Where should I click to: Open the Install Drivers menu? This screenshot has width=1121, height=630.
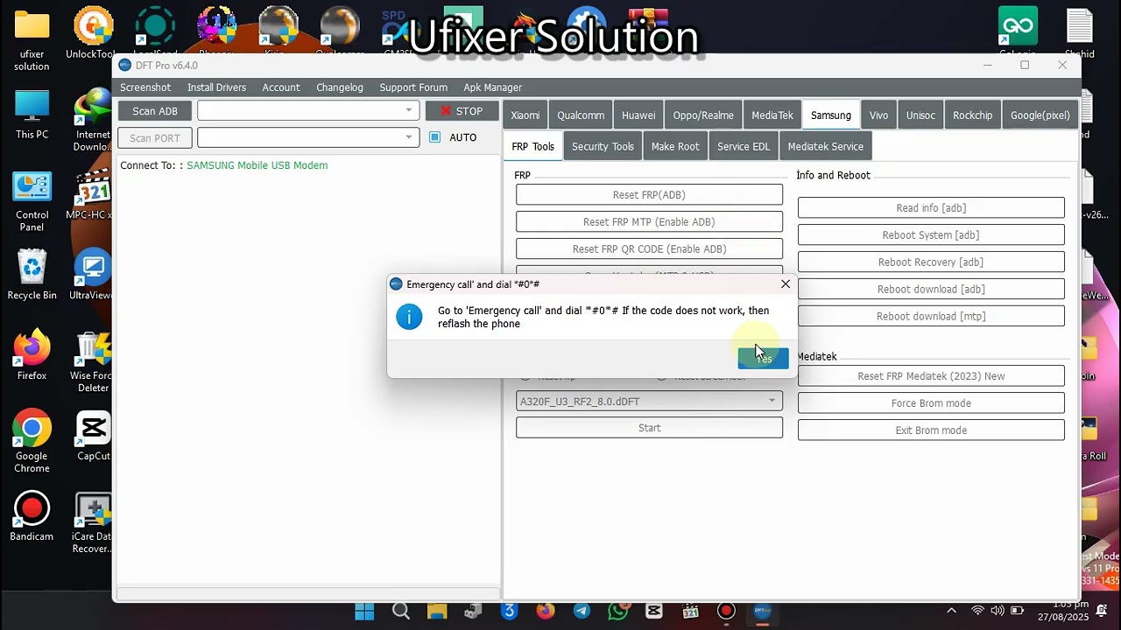click(216, 87)
